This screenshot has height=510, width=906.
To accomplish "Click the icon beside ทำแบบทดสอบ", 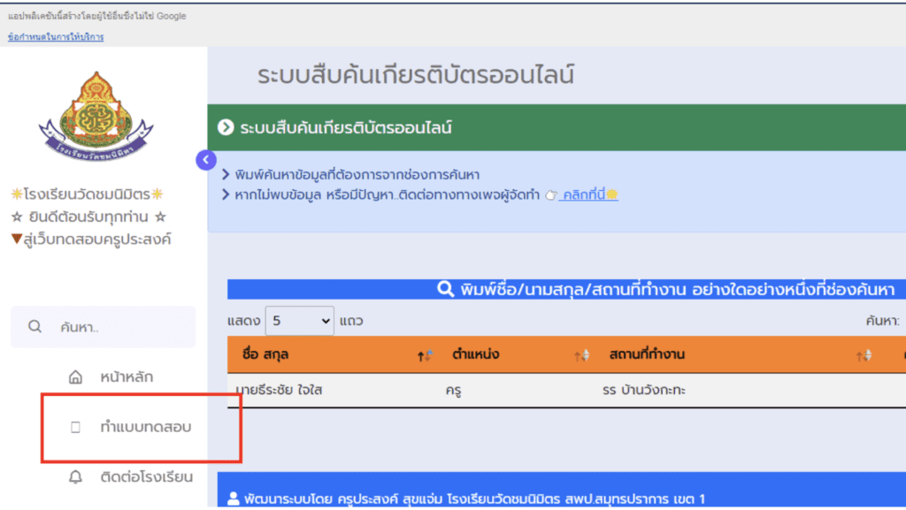I will coord(75,428).
